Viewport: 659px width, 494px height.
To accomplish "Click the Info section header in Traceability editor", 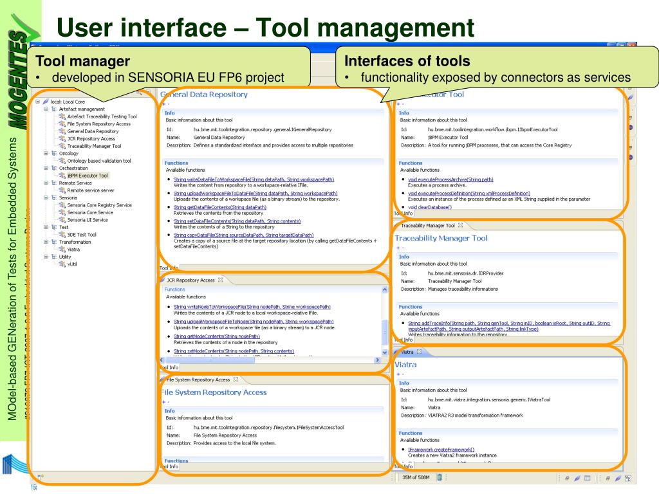I will click(x=404, y=257).
